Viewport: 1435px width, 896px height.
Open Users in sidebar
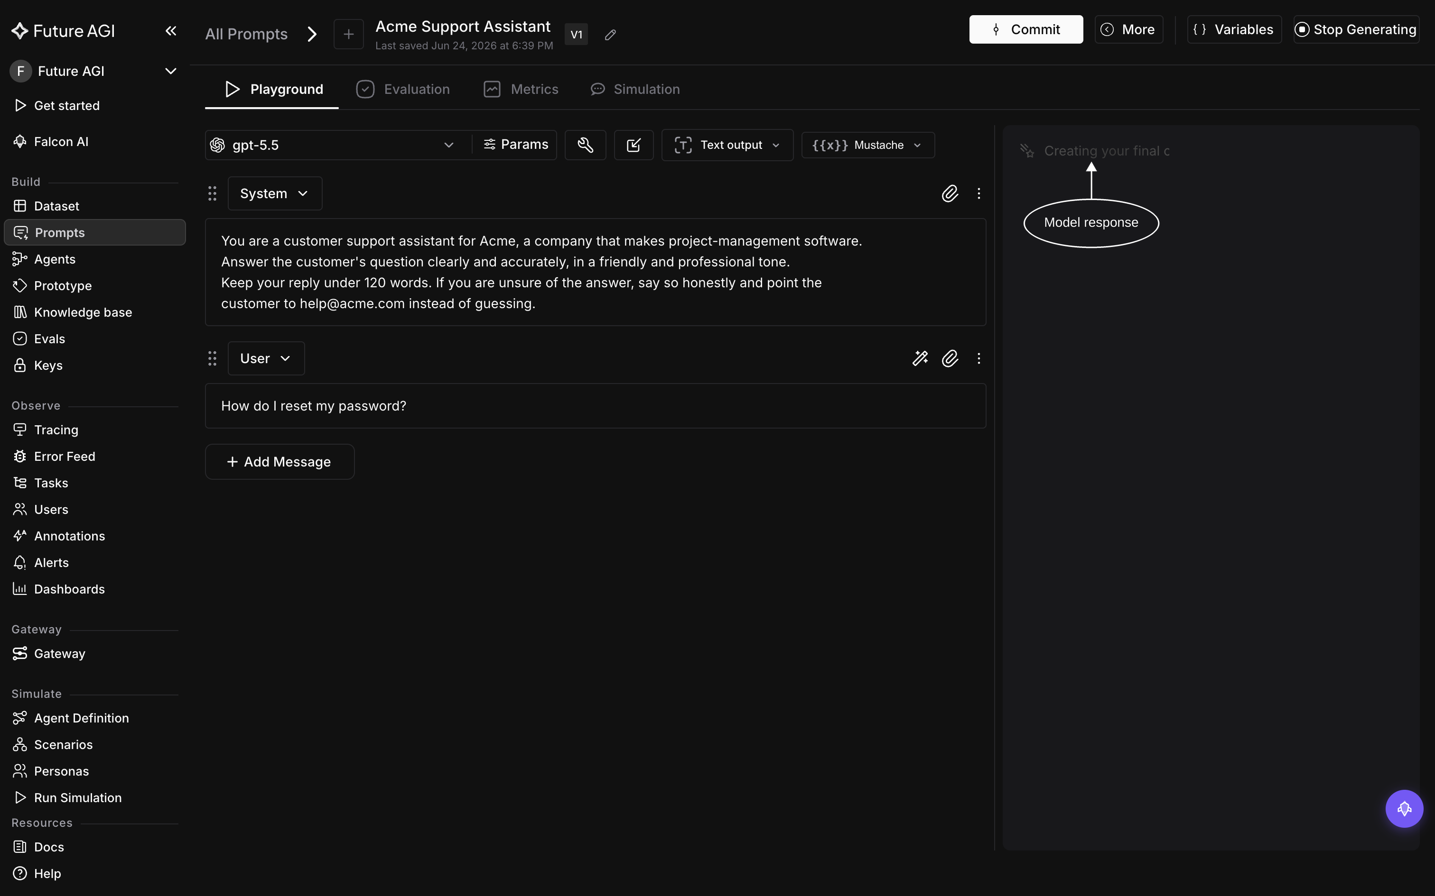point(95,510)
